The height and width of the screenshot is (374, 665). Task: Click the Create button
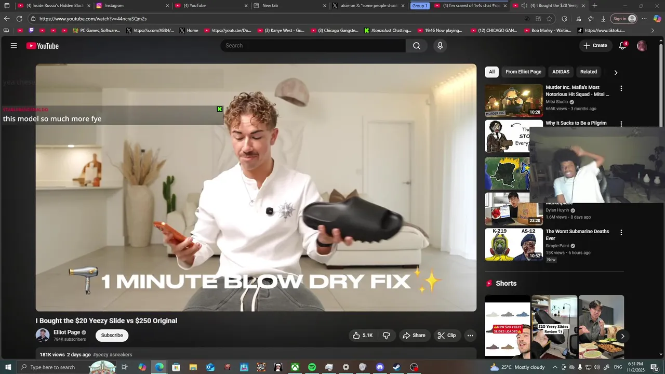pyautogui.click(x=595, y=46)
